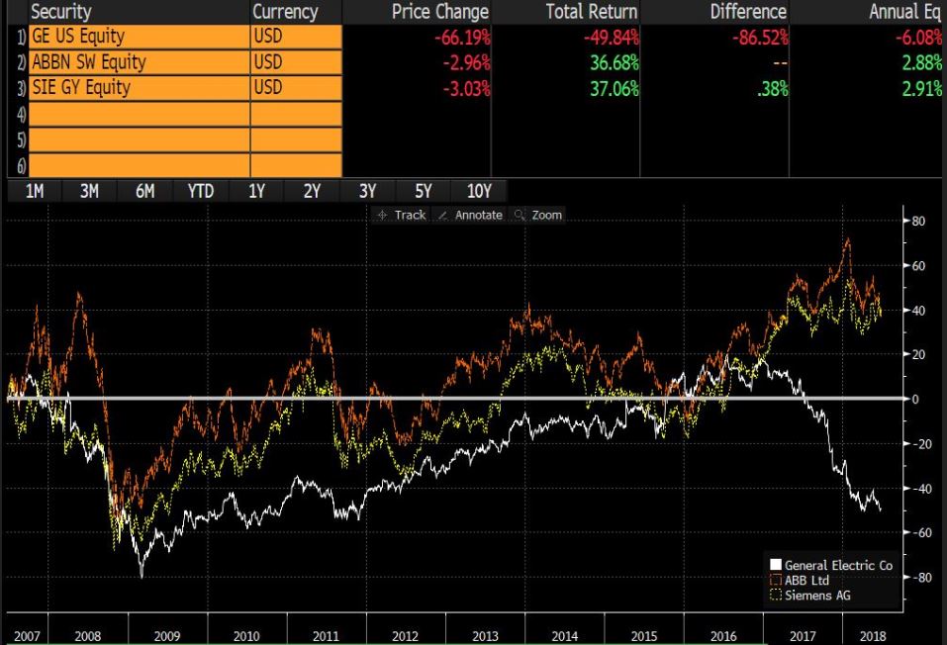Screen dimensions: 947x645
Task: Click ABBN annual equivalent value 2.88%
Action: (921, 62)
